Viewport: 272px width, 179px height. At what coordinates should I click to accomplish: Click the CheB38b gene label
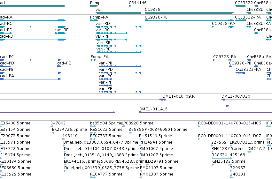pos(255,10)
